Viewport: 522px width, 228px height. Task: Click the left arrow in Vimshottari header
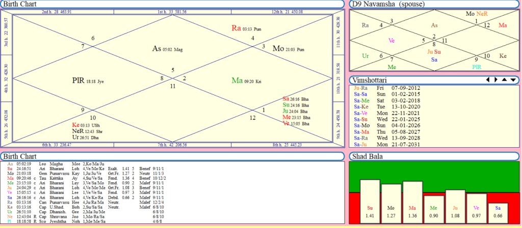pyautogui.click(x=488, y=80)
